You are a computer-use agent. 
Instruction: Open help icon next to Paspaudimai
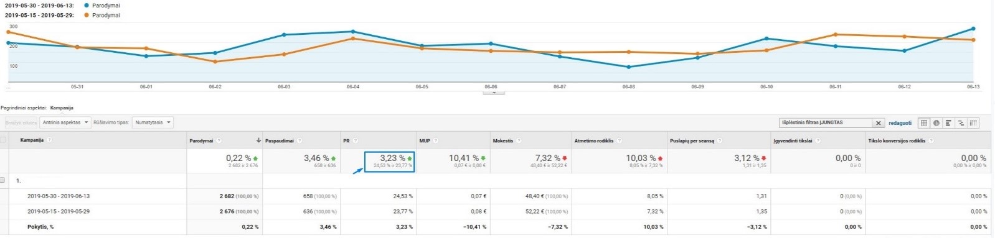299,141
